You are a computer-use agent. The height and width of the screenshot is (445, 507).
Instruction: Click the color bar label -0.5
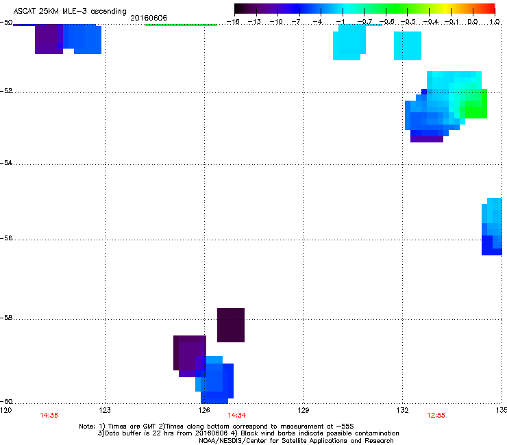pos(408,22)
